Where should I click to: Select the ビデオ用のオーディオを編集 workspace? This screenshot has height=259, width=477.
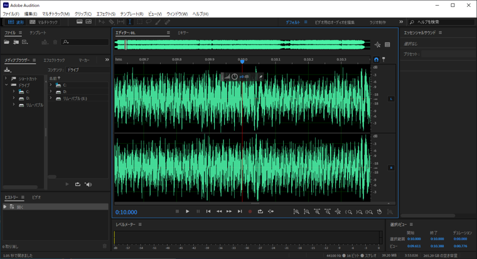click(x=335, y=22)
